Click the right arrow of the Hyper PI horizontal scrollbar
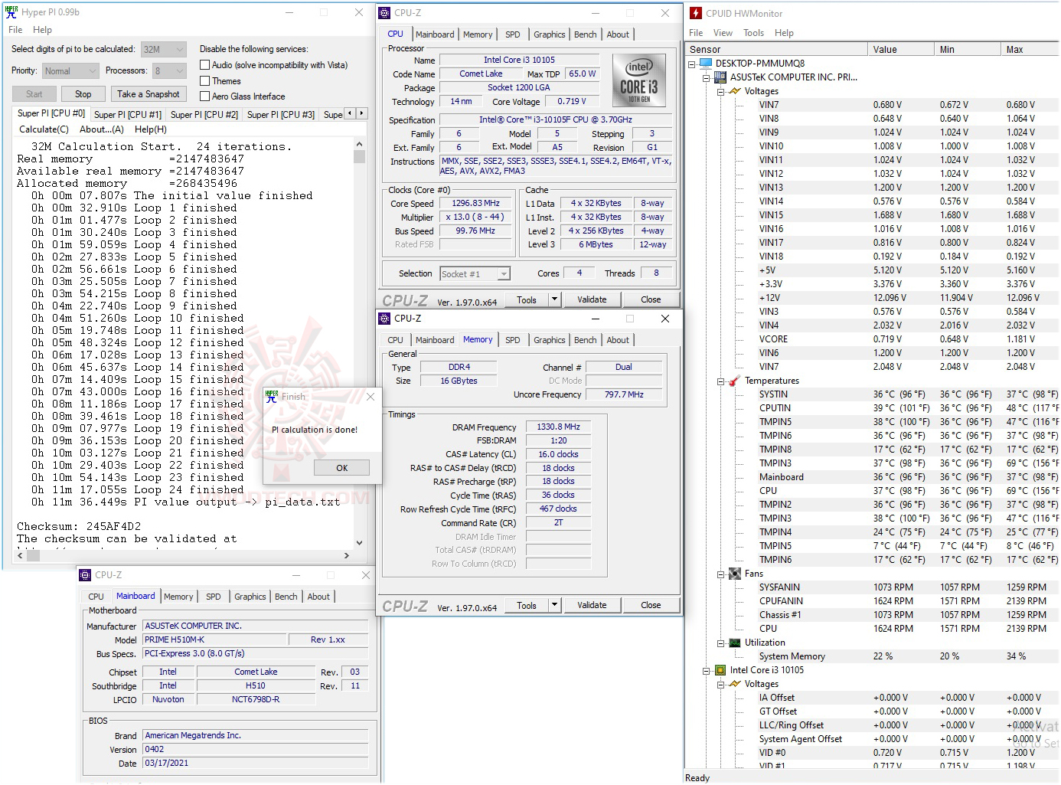 pyautogui.click(x=347, y=556)
